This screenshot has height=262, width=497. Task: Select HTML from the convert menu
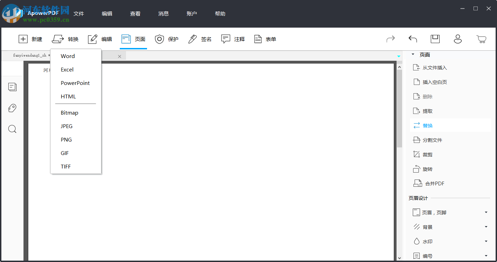(x=68, y=96)
